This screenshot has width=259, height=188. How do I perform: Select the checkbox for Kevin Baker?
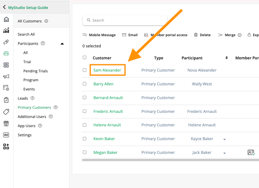85,139
